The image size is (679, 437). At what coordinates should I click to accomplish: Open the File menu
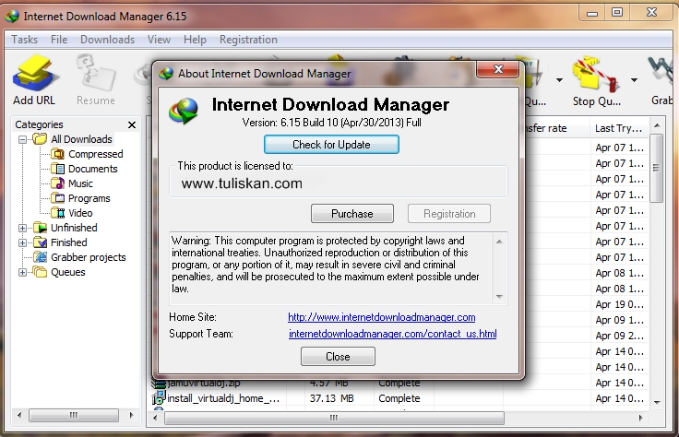pos(59,40)
